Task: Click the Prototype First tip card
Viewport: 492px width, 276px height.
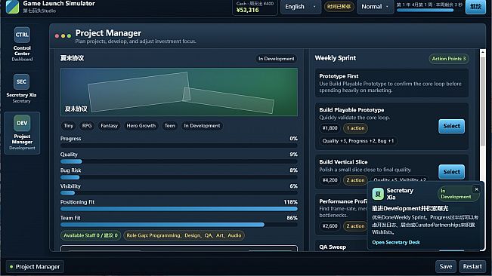Action: point(391,83)
